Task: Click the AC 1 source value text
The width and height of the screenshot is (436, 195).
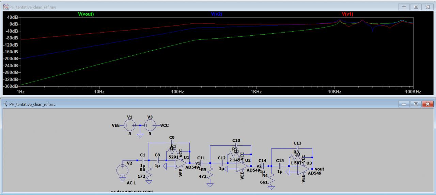Action: click(x=131, y=182)
